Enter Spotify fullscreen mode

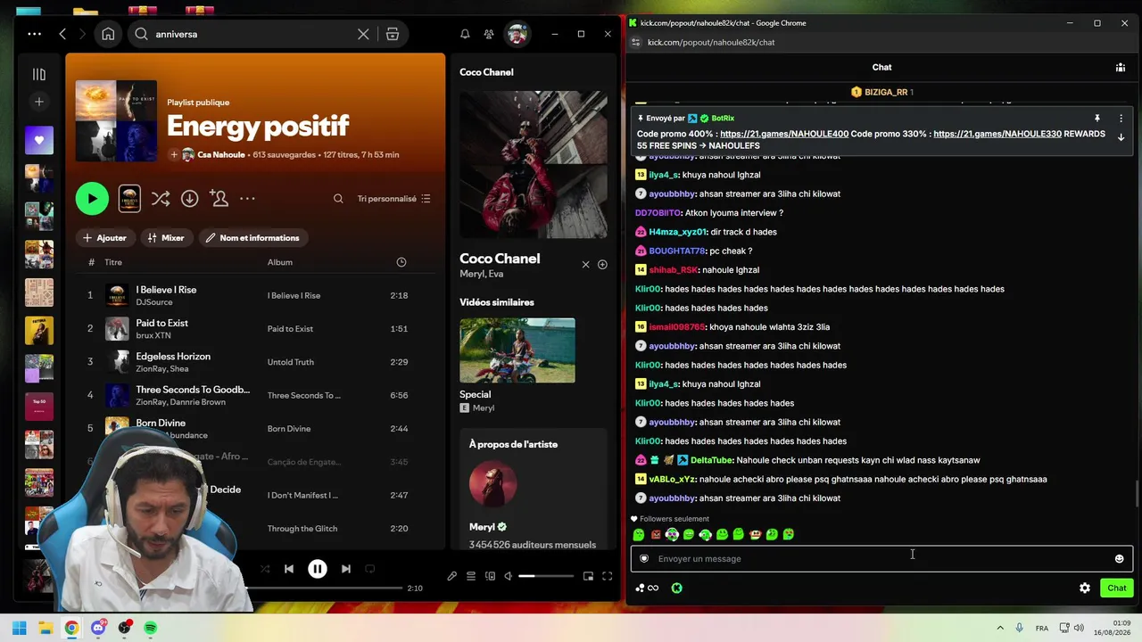[607, 576]
